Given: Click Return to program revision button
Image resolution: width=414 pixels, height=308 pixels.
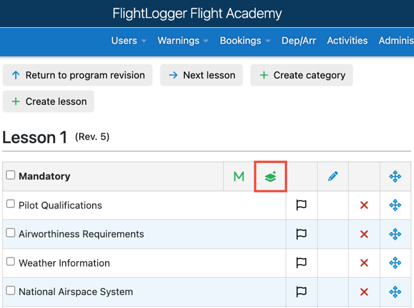Looking at the screenshot, I should coord(78,75).
